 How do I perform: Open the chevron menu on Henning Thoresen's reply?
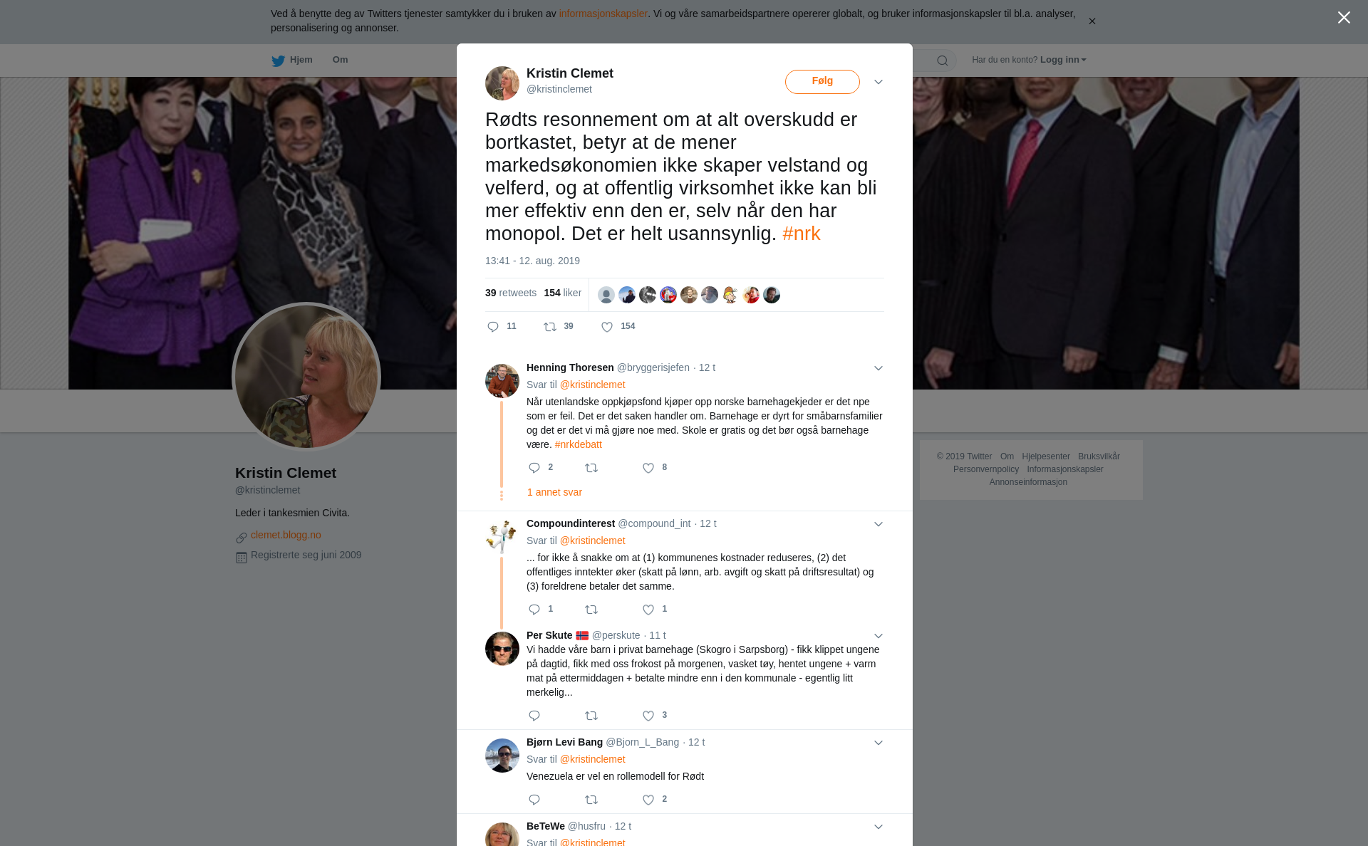879,368
